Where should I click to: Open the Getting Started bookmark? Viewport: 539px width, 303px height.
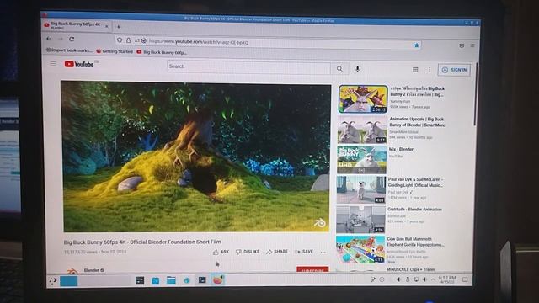pos(115,51)
